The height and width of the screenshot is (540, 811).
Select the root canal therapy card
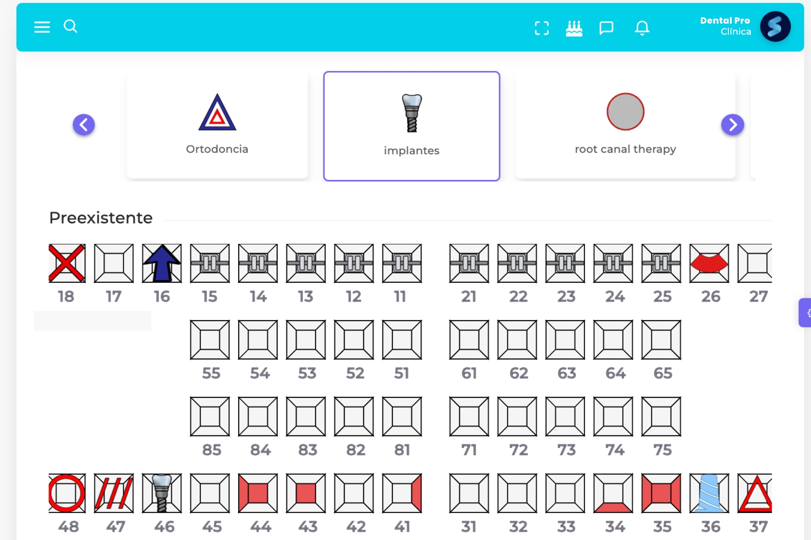click(625, 125)
